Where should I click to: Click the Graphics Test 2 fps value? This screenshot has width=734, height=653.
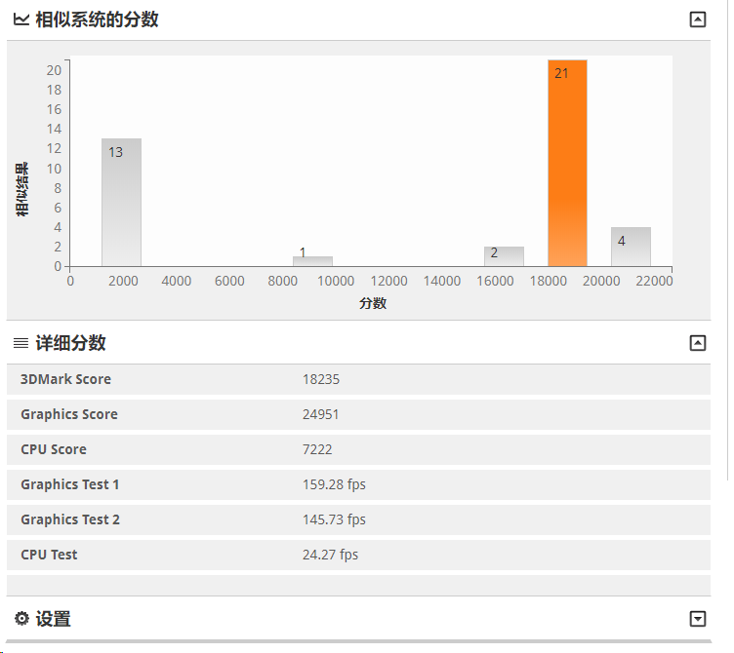(x=334, y=519)
